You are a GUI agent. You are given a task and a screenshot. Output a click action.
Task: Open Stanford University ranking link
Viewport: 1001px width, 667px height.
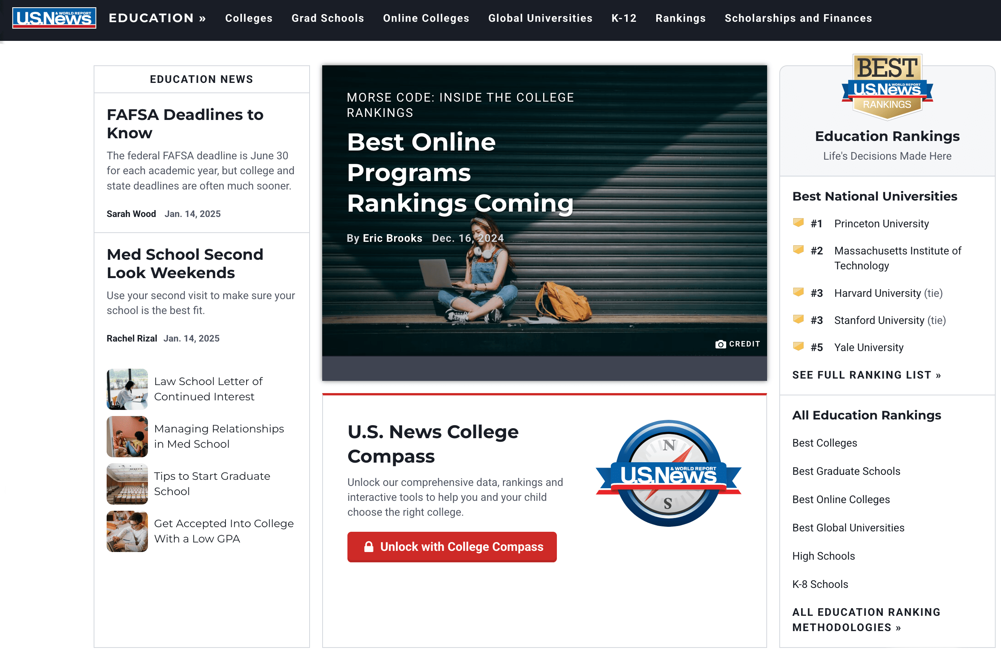(x=879, y=320)
